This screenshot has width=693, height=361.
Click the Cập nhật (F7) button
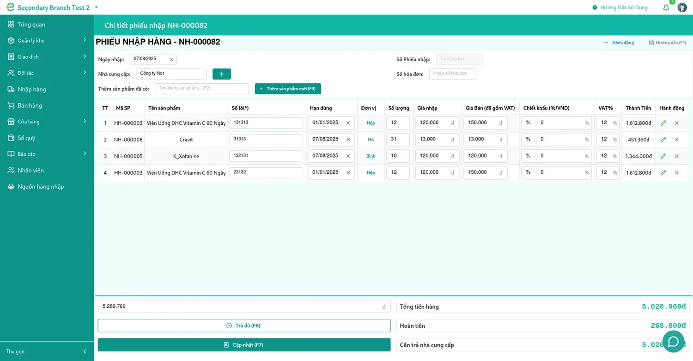(244, 345)
